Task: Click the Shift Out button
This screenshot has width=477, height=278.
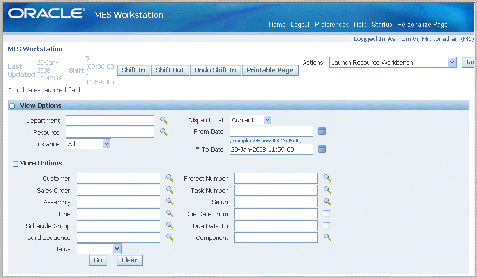Action: (170, 70)
